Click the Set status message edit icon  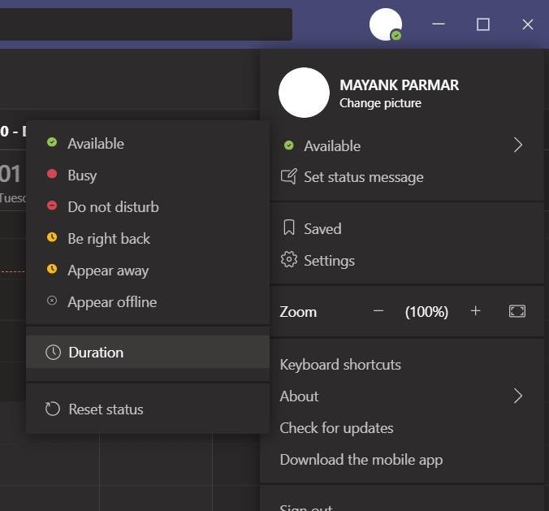(x=289, y=176)
